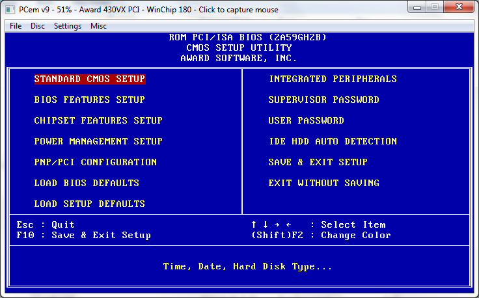Click the 'Time, Date, Hard Disk Type...' description
This screenshot has height=298, width=479.
pos(247,267)
